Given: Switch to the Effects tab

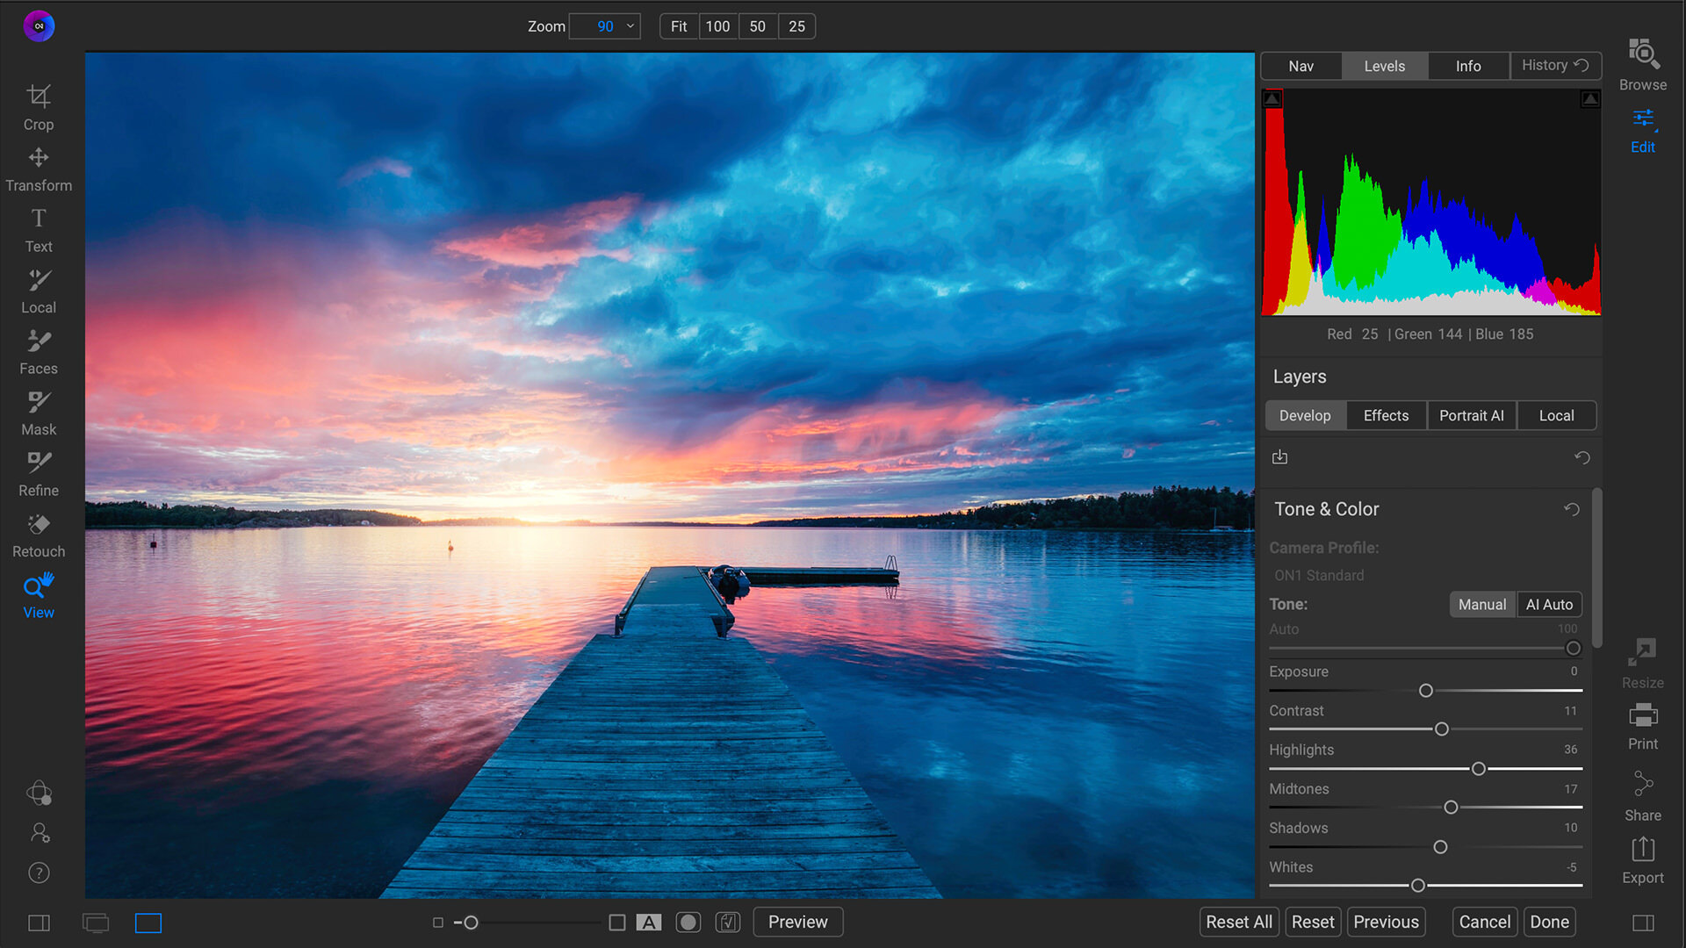Looking at the screenshot, I should tap(1386, 415).
